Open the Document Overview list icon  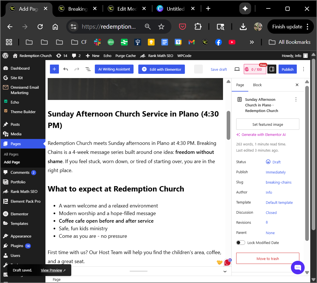tap(88, 69)
